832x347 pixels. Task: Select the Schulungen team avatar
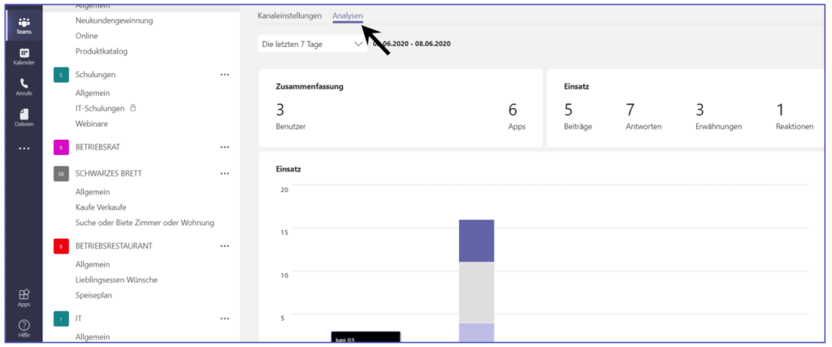coord(61,75)
